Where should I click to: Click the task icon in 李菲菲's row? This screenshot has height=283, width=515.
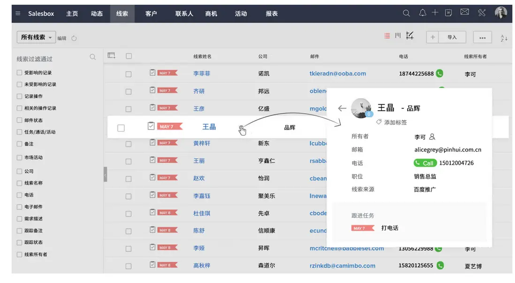152,73
